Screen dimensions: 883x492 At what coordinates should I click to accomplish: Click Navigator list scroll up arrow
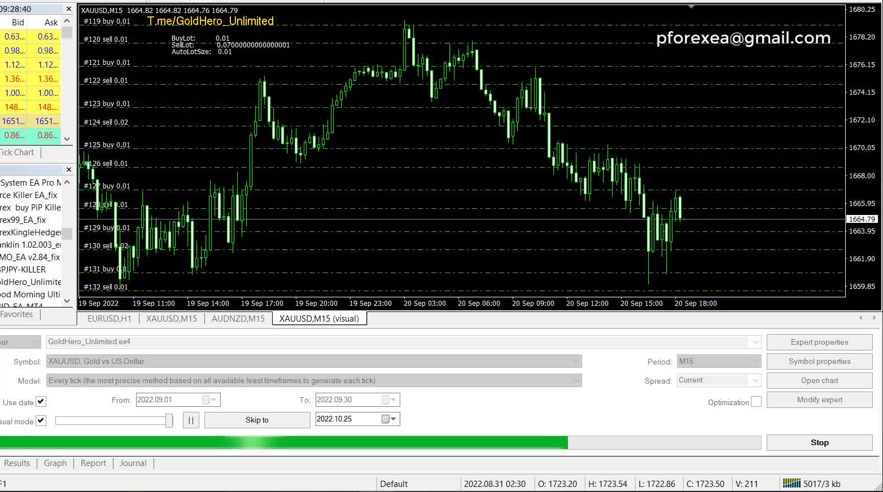coord(67,182)
